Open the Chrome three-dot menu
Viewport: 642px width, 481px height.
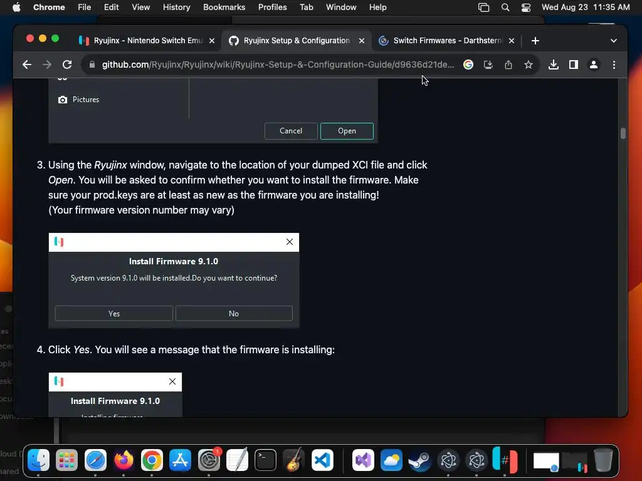(x=614, y=65)
